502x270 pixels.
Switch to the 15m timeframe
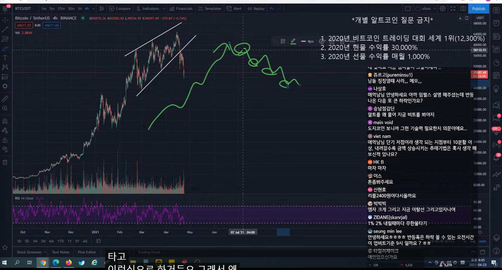[x=61, y=9]
